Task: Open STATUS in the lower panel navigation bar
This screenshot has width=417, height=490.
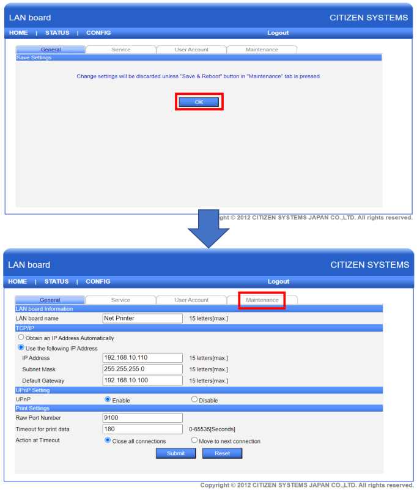Action: pos(56,281)
